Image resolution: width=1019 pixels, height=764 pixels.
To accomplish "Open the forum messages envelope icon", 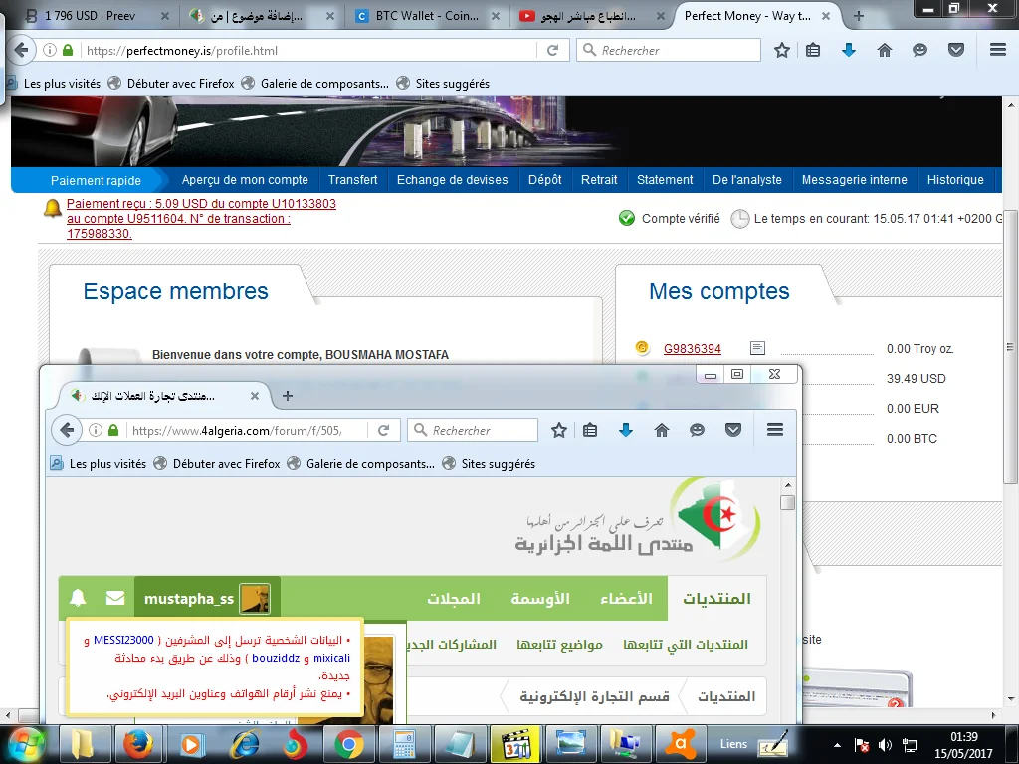I will click(x=115, y=598).
